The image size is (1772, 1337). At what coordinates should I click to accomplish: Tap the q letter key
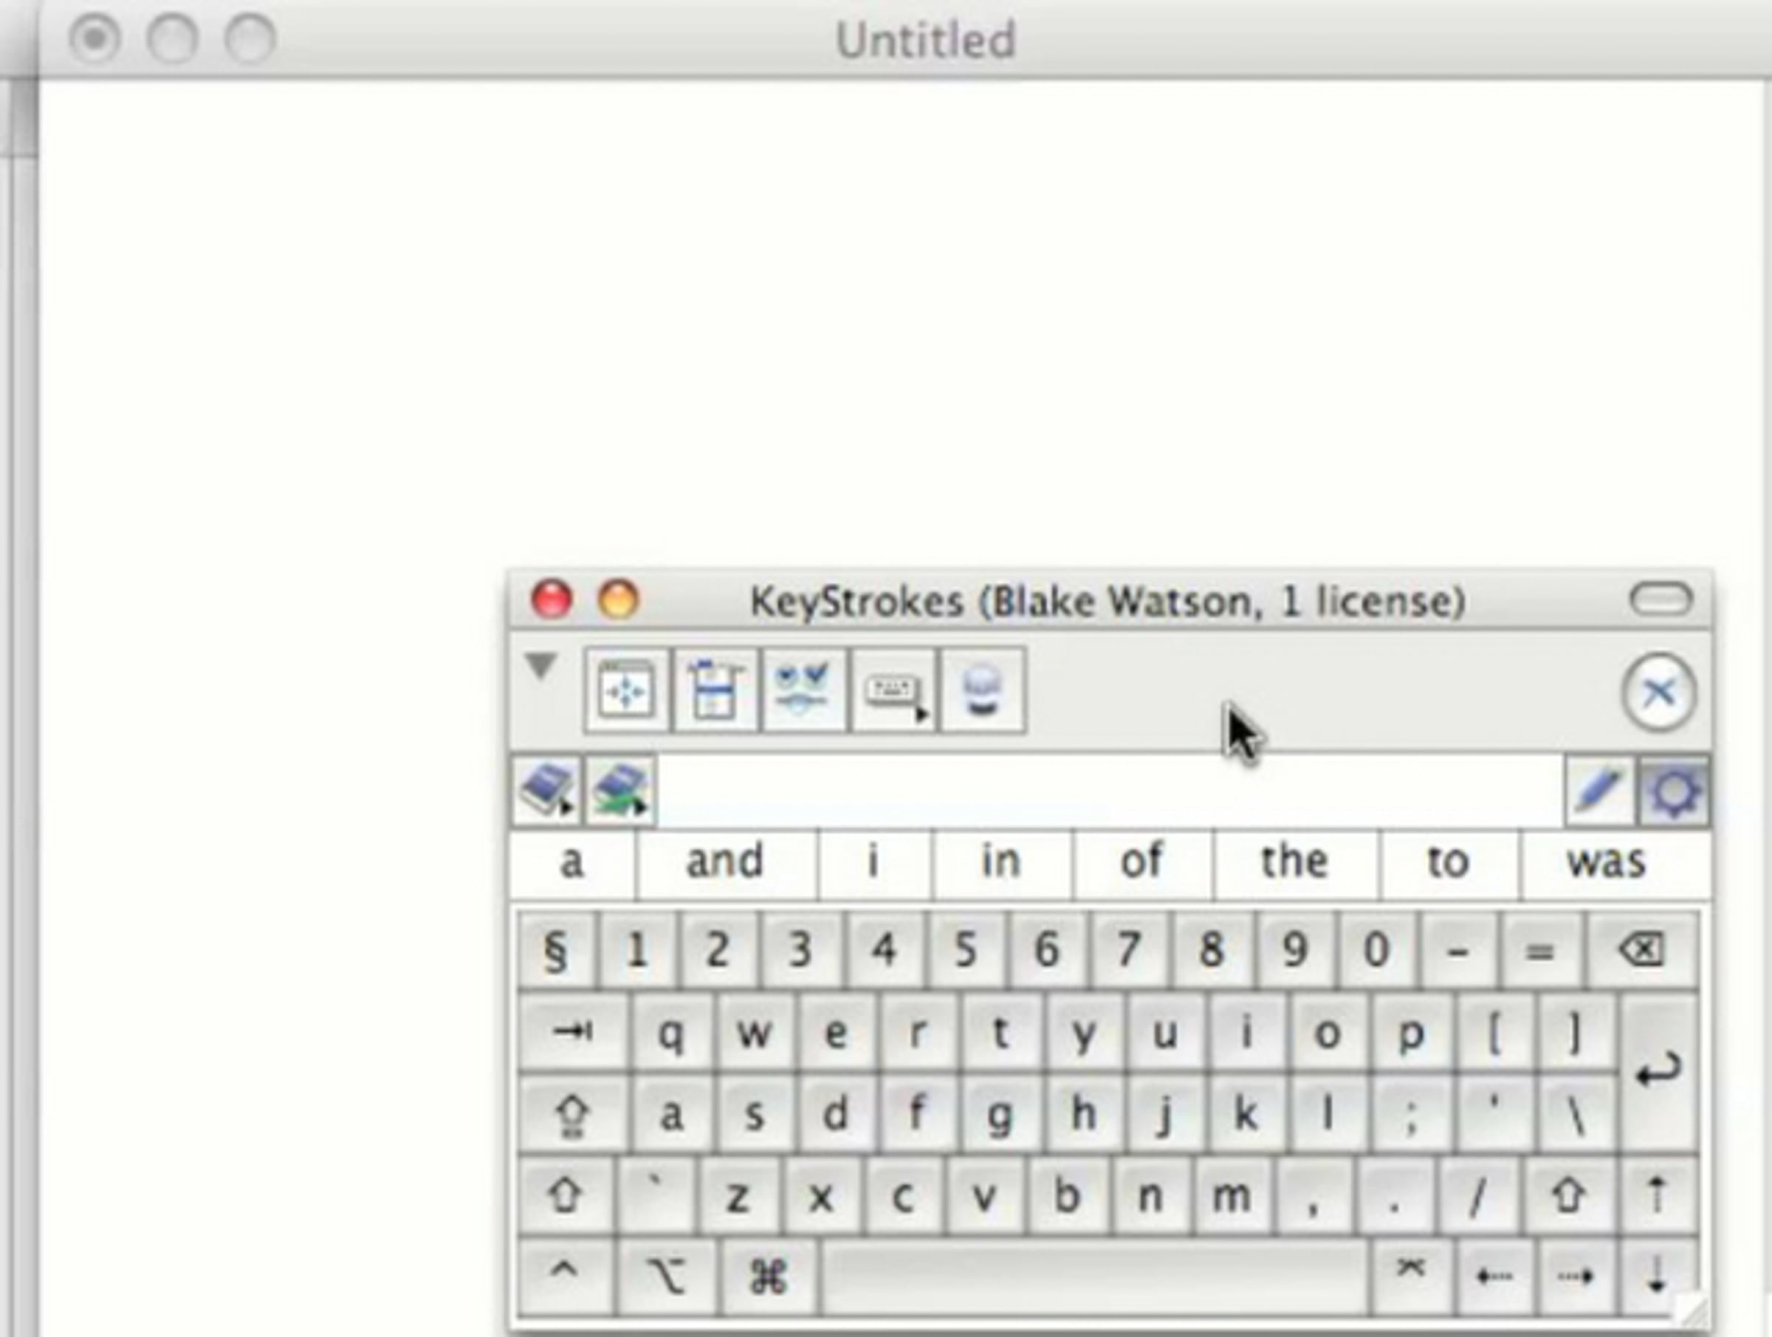[x=671, y=1033]
